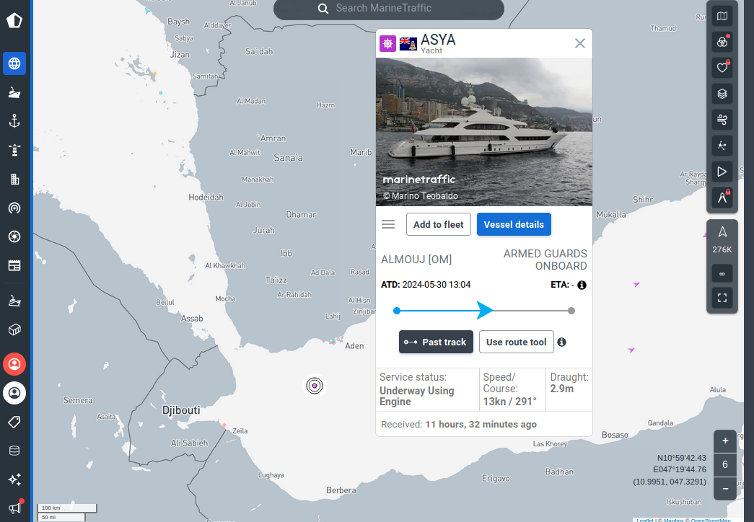Open the white profile avatar icon
Screen dimensions: 754x522
14,393
